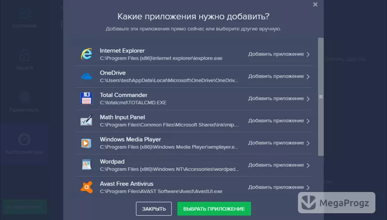Chevron arrow in the Wordpad row
The width and height of the screenshot is (387, 220).
click(308, 165)
